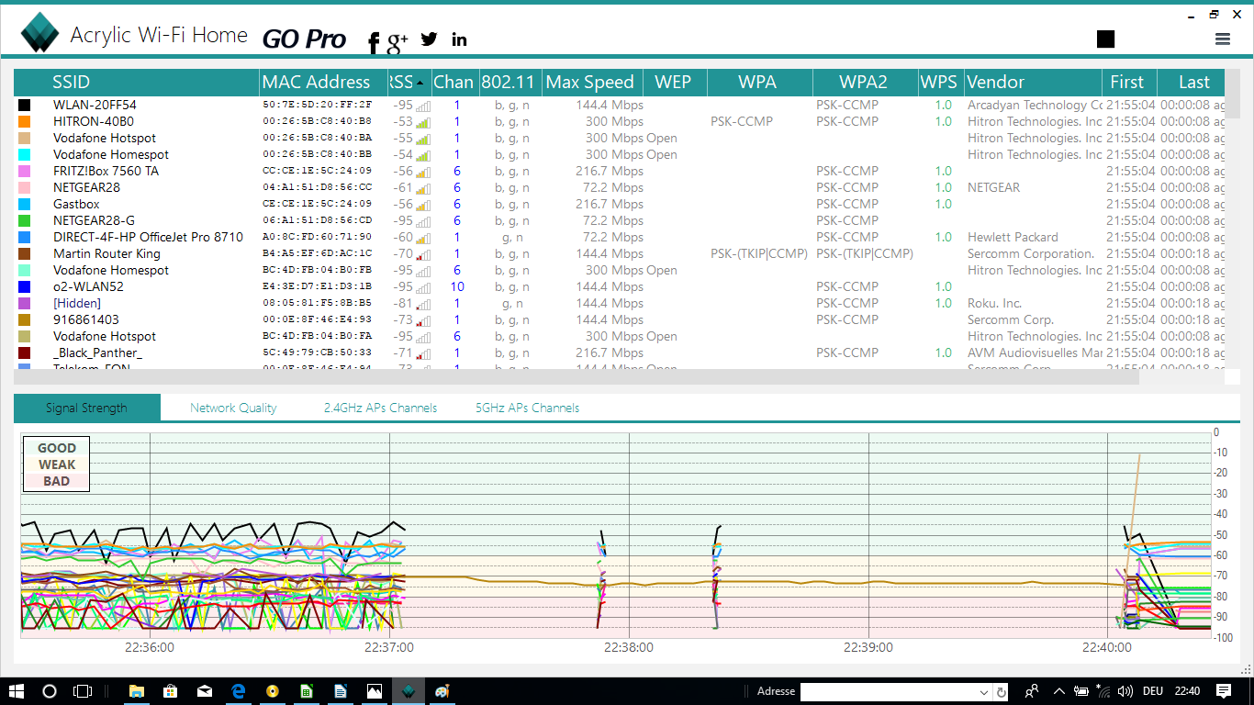The width and height of the screenshot is (1254, 705).
Task: Click the dark red swatch for _Black_Panther_
Action: click(x=25, y=353)
